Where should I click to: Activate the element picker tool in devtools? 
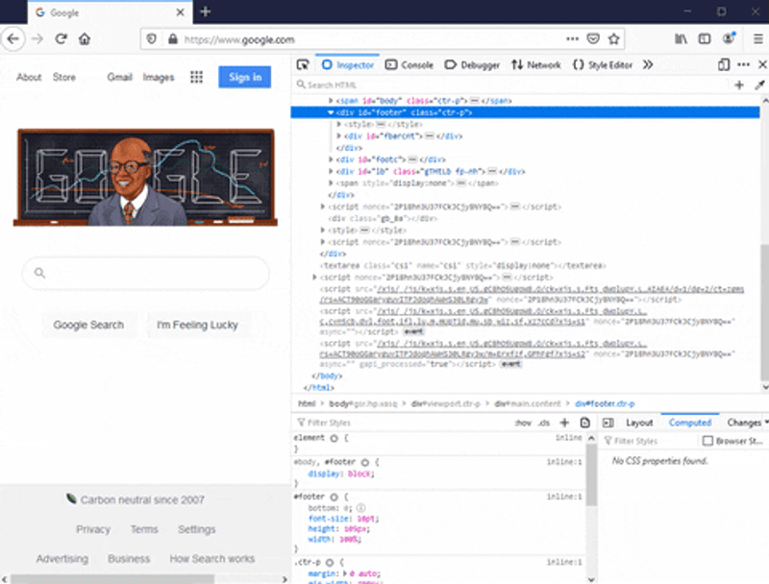pyautogui.click(x=303, y=64)
